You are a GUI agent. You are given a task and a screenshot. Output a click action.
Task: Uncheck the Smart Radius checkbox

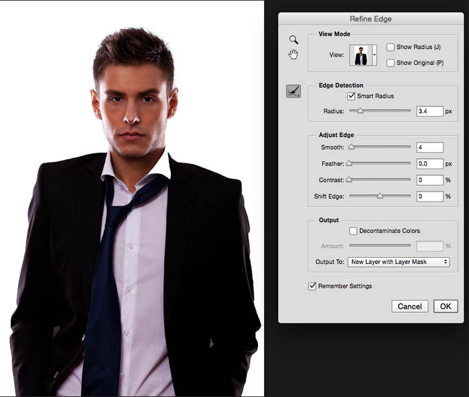351,96
